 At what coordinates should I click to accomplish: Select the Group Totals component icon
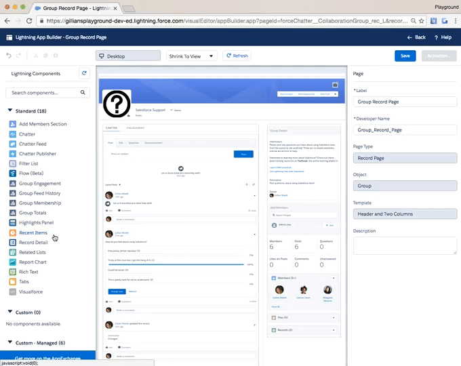tap(13, 213)
